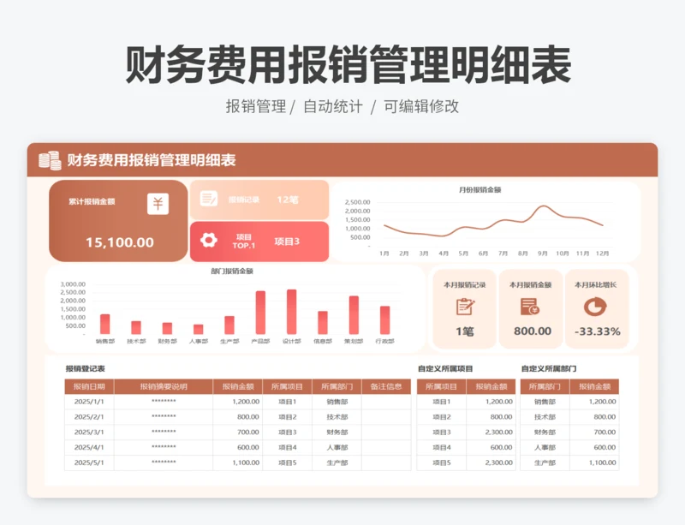
Task: Click the gear icon on the 项目 TOP.1 card
Action: 209,240
